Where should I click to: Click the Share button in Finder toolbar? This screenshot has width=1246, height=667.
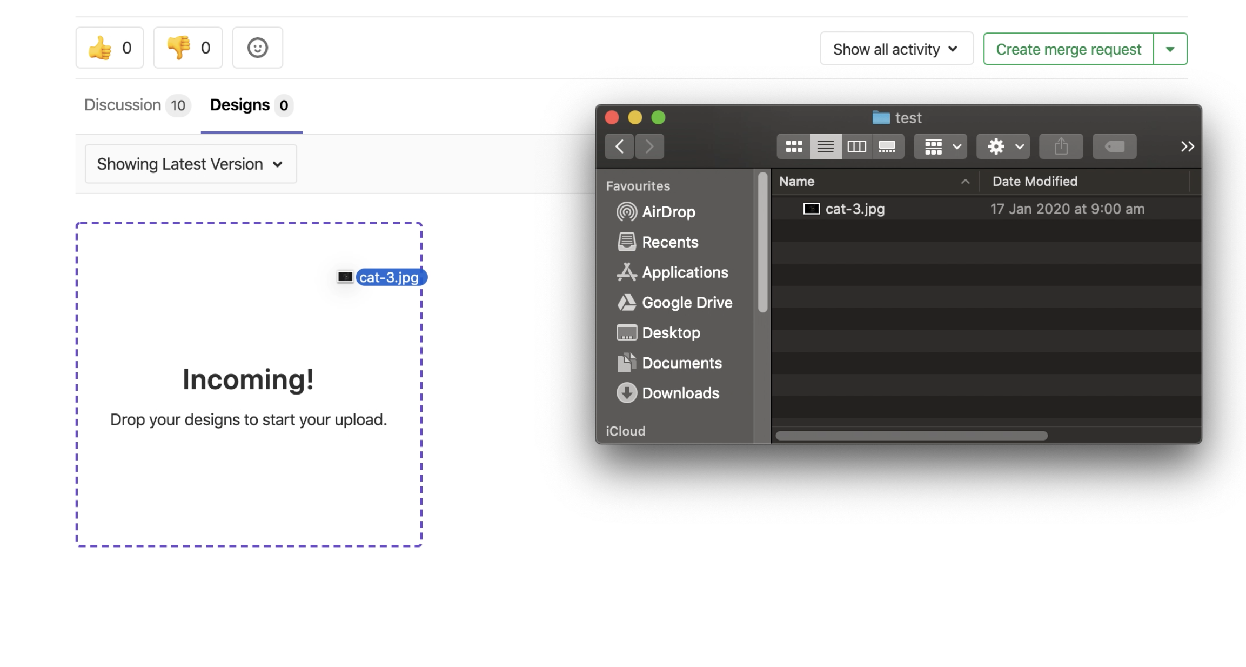click(x=1061, y=146)
